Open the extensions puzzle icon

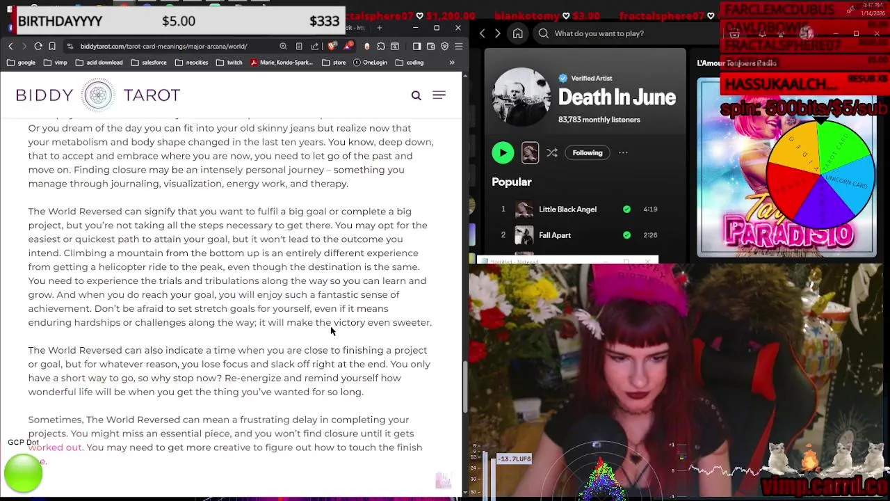[381, 46]
